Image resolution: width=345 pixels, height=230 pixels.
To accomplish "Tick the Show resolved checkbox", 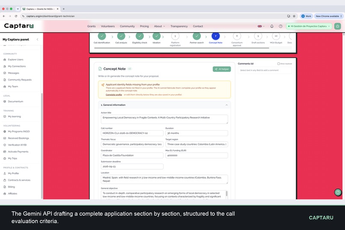I will pos(279,64).
